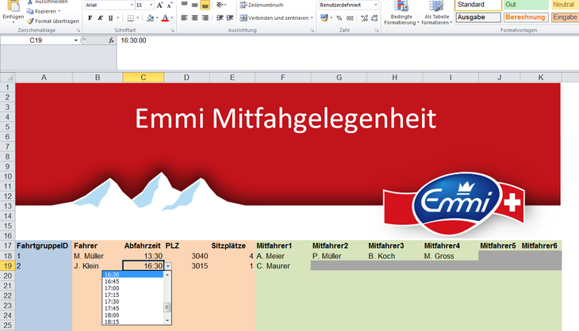
Task: Apply Berechnung cell style
Action: pos(526,17)
